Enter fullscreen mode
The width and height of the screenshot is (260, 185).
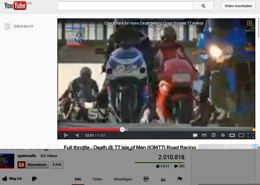click(251, 135)
